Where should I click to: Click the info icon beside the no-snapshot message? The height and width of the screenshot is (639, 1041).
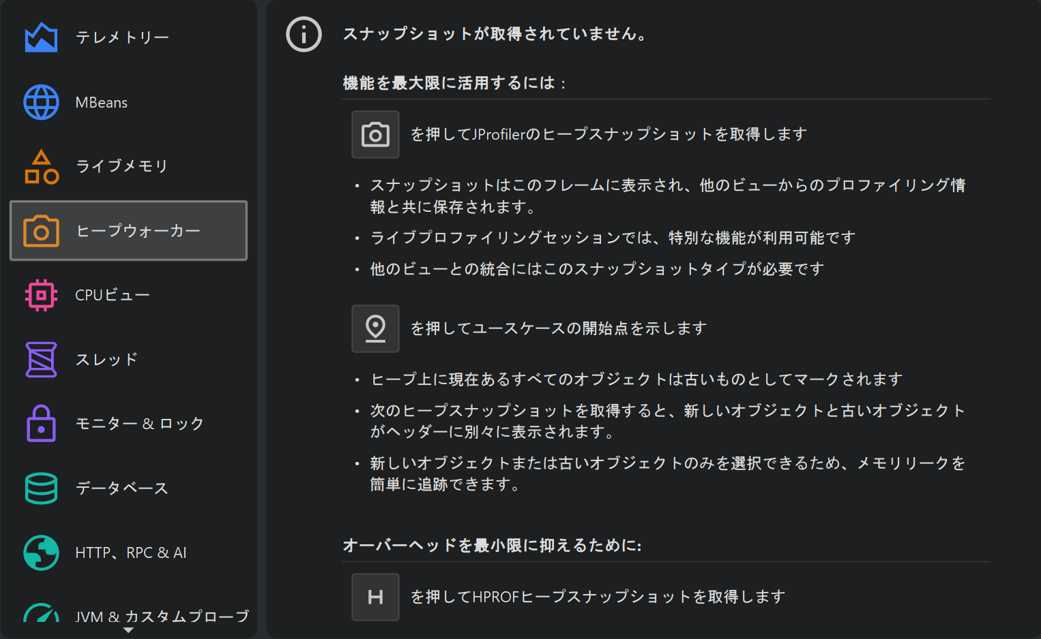coord(304,34)
